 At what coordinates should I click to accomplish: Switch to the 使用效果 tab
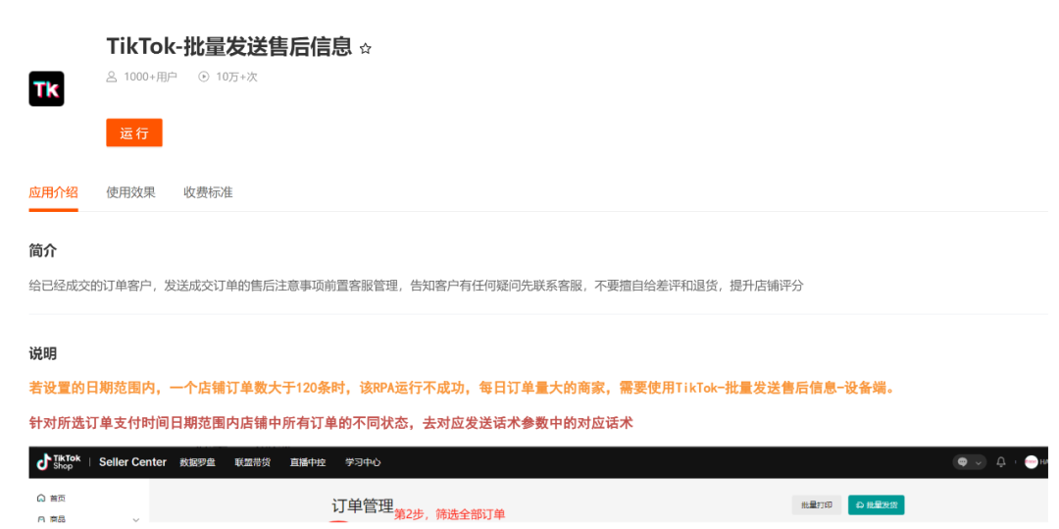click(131, 192)
